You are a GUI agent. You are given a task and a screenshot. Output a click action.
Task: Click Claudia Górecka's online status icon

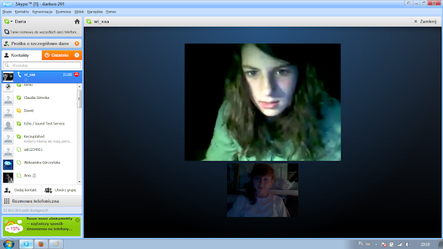point(19,98)
